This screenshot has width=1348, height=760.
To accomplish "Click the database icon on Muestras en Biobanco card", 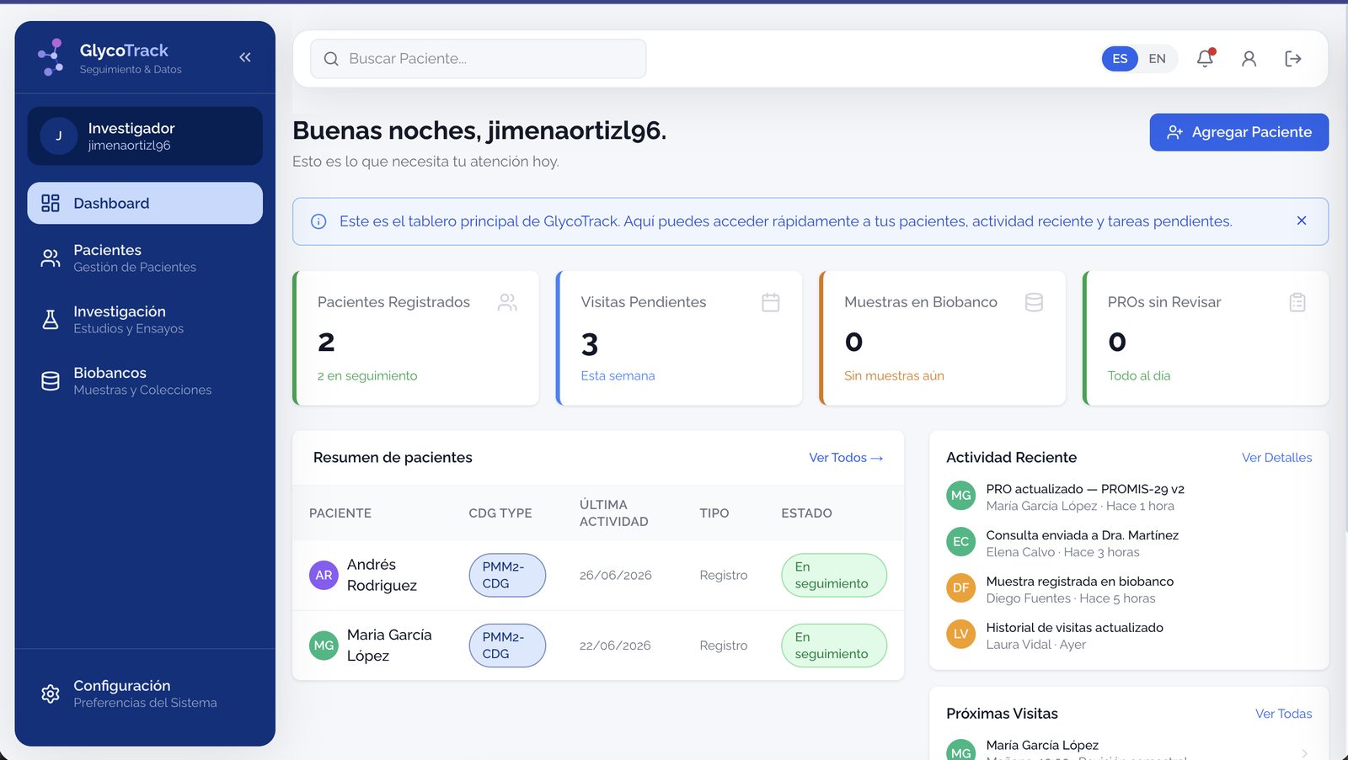I will (1035, 302).
